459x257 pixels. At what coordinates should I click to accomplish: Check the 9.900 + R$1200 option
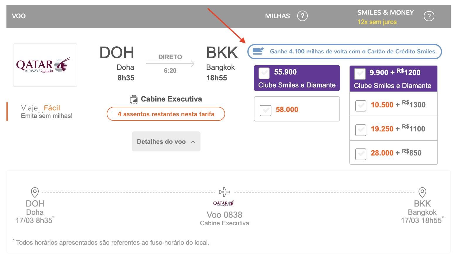click(x=360, y=74)
